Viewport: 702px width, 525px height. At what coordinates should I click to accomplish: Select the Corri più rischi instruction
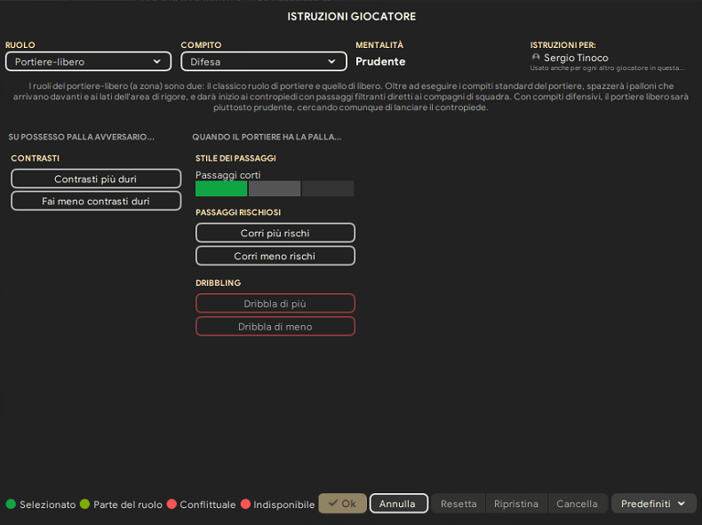tap(275, 233)
